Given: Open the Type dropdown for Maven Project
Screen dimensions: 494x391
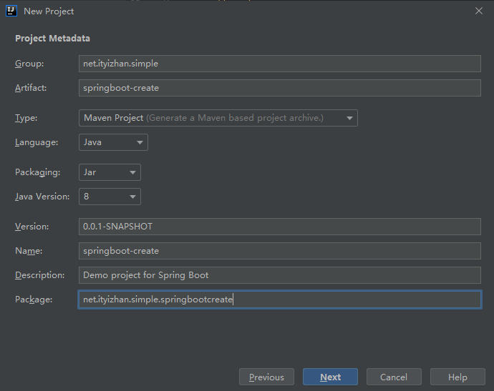Looking at the screenshot, I should click(218, 118).
